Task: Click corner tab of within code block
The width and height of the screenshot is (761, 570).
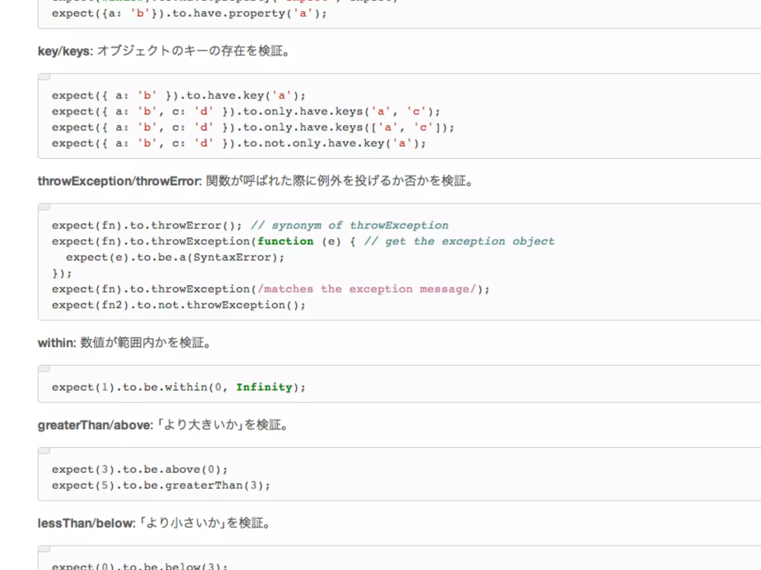Action: [44, 368]
